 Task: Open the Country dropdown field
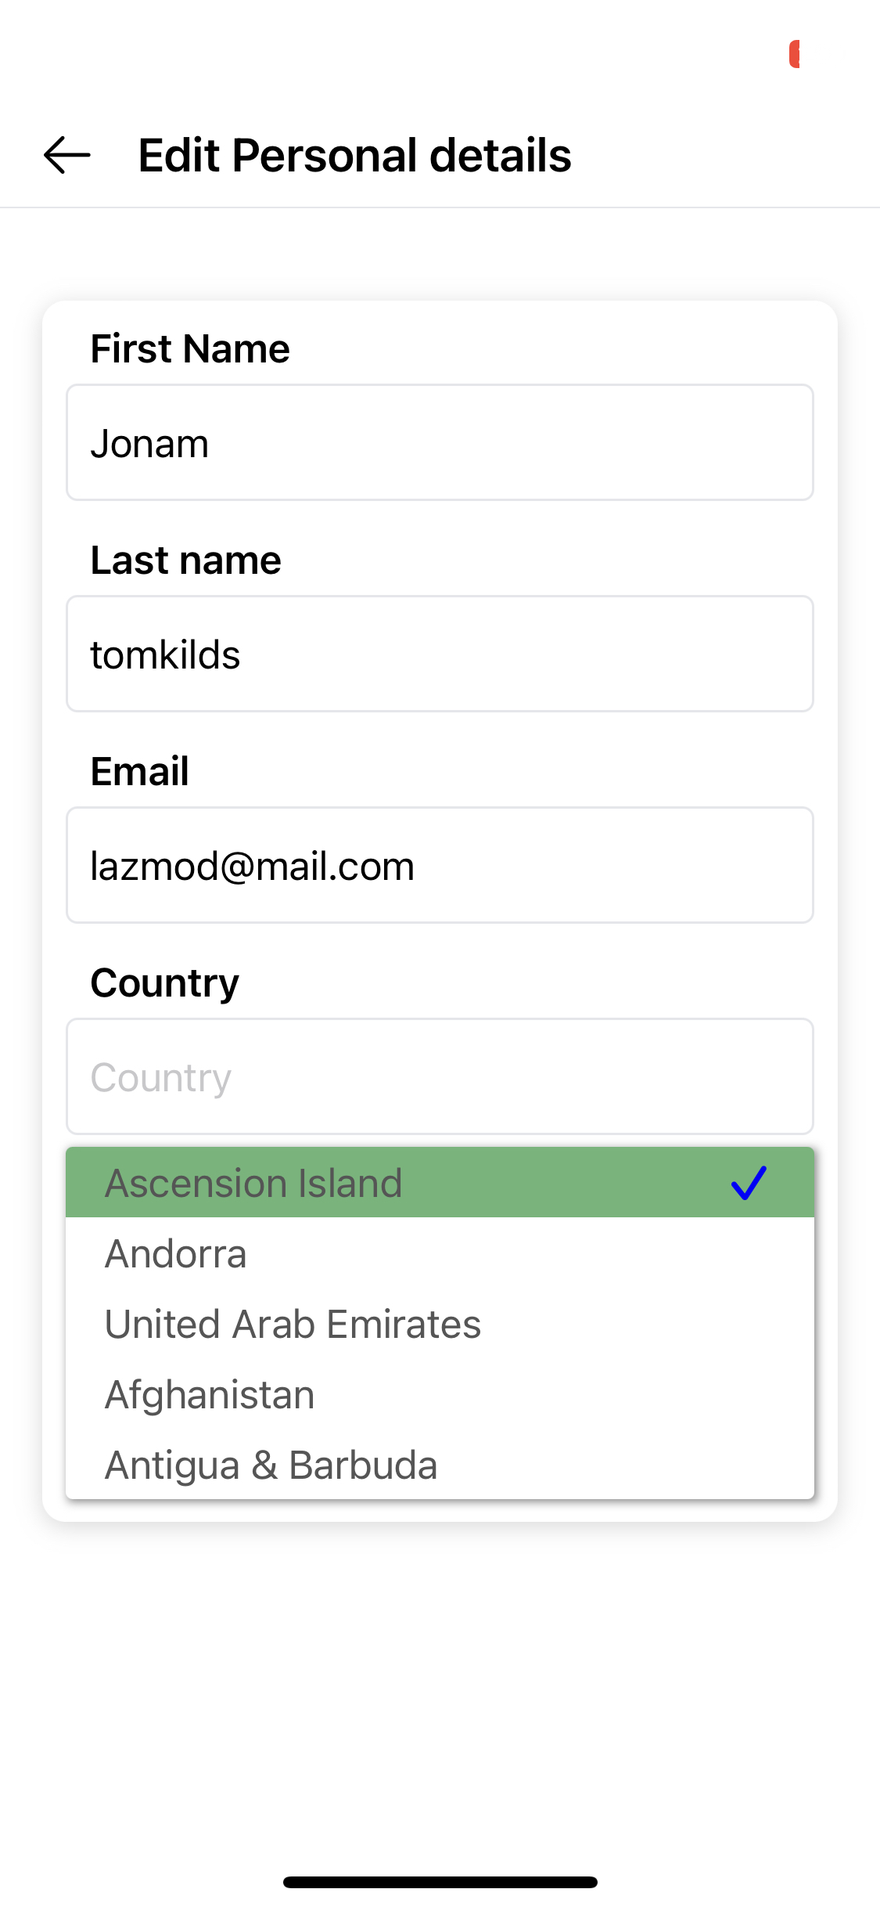[x=440, y=1076]
